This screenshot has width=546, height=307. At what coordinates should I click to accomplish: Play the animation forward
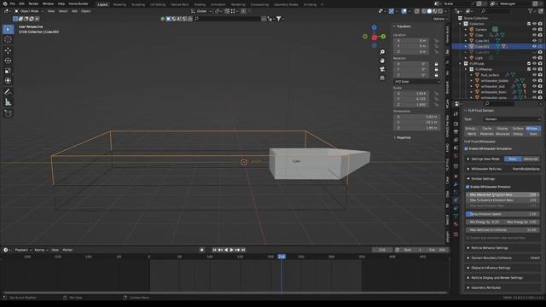tap(231, 250)
